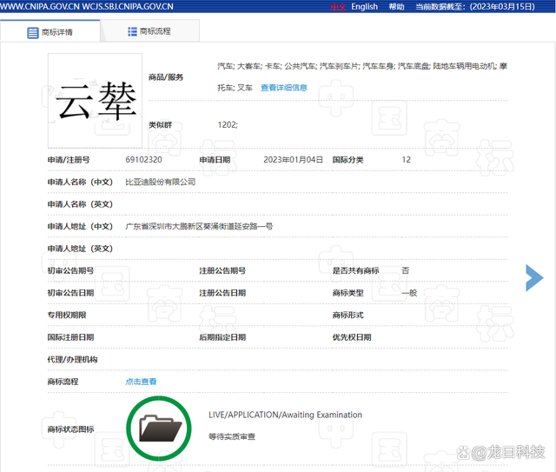556x472 pixels.
Task: Select application number 69102320
Action: pyautogui.click(x=143, y=160)
